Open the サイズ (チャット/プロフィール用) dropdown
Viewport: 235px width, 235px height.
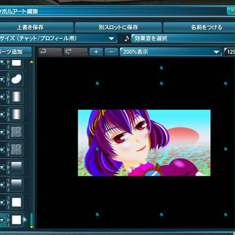(x=58, y=39)
